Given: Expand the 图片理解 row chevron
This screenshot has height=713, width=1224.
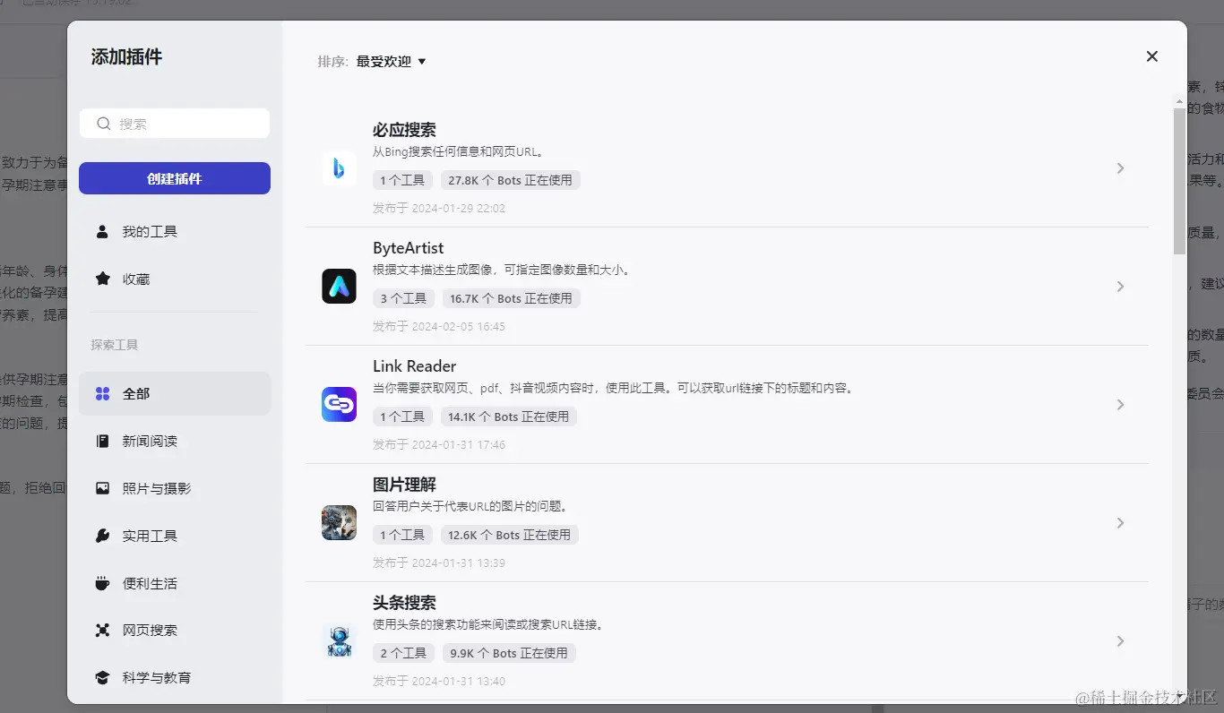Looking at the screenshot, I should (1120, 523).
